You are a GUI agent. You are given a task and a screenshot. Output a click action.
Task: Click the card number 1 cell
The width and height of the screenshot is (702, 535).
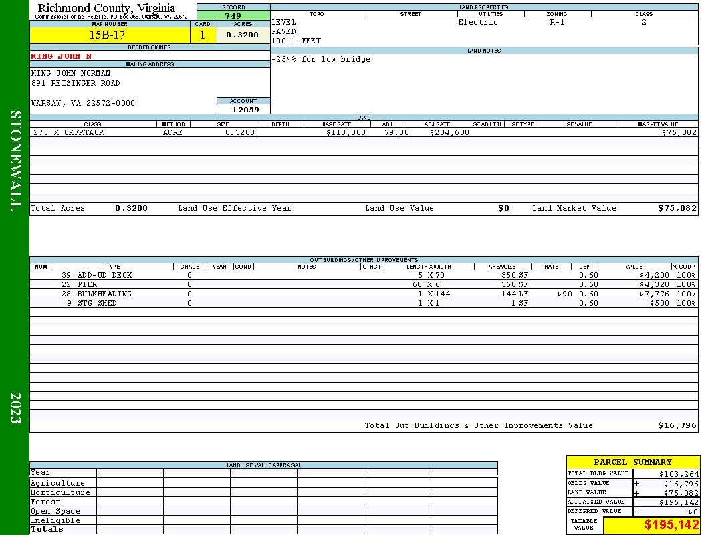[203, 35]
